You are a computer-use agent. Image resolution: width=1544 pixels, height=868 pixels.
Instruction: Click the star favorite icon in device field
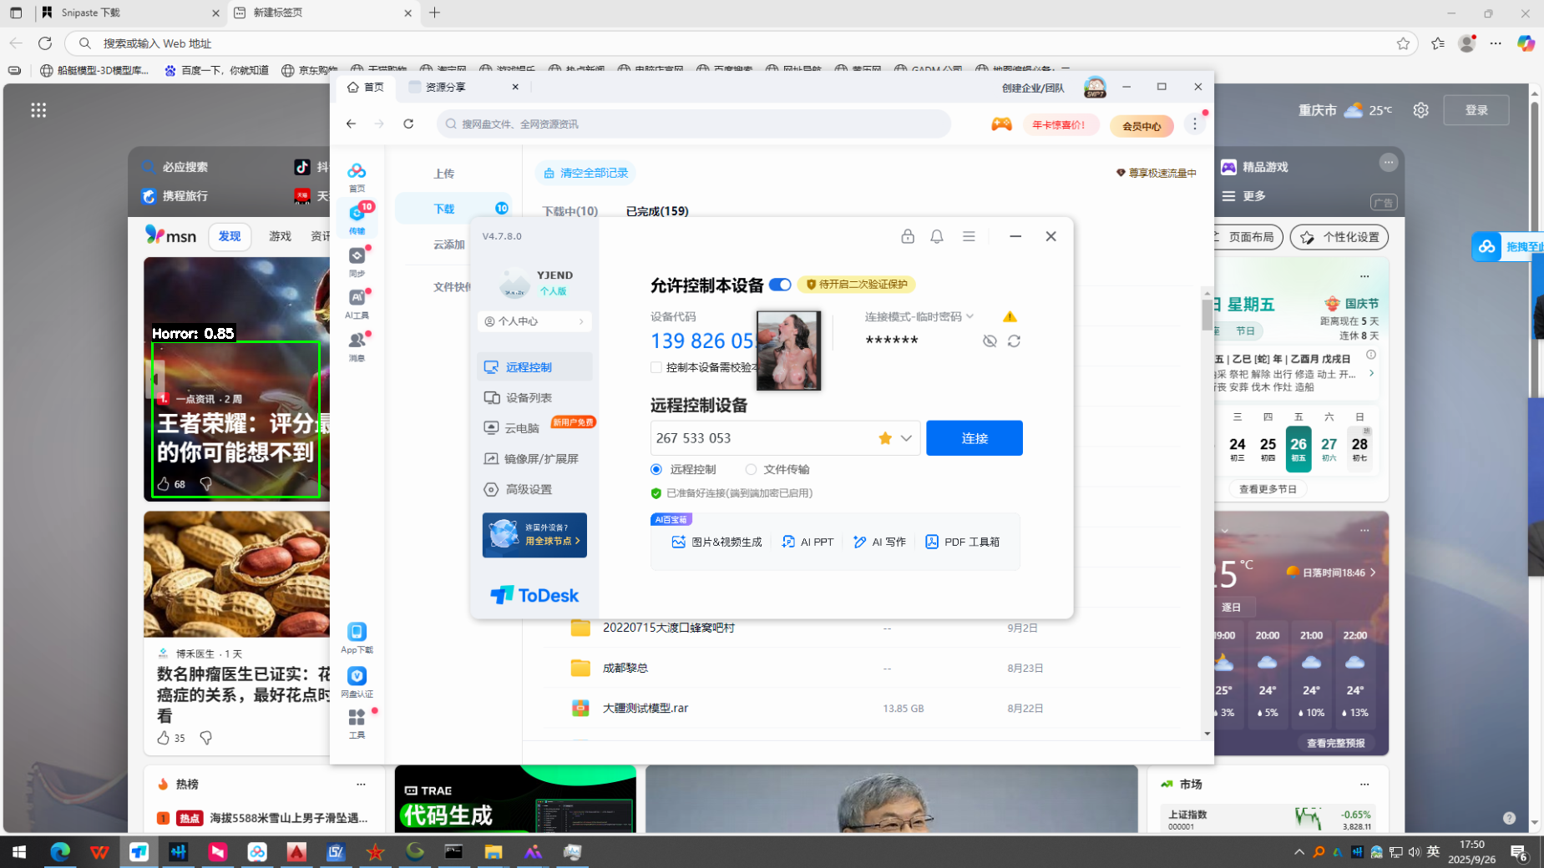(x=885, y=438)
